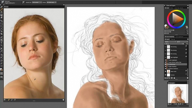This screenshot has width=192, height=108.
Task: Select the Grabber hand tool in toolbox
Action: pos(1,61)
